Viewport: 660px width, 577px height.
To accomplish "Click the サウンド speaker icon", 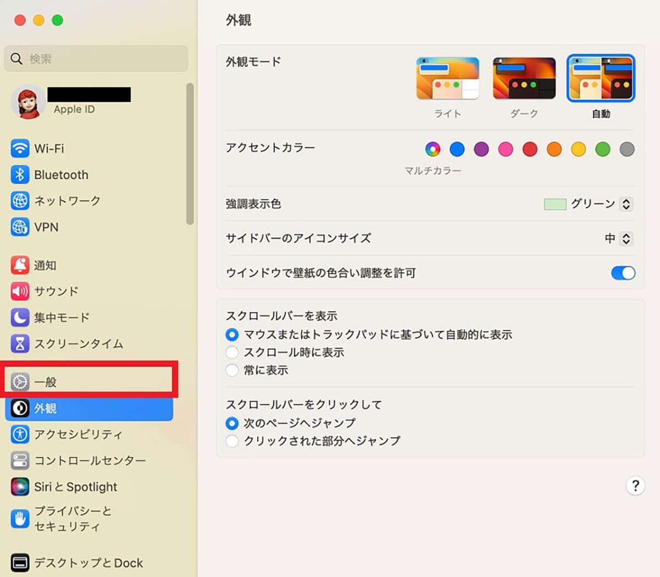I will (x=20, y=291).
